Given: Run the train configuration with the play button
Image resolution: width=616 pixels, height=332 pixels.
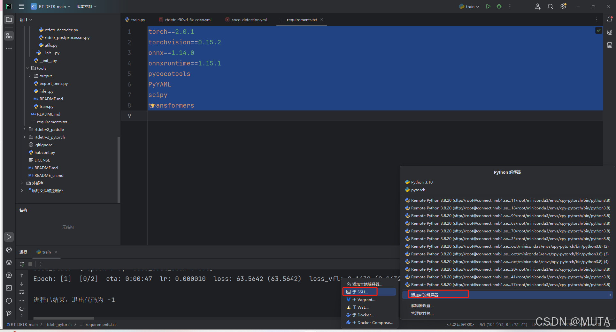Looking at the screenshot, I should [488, 6].
